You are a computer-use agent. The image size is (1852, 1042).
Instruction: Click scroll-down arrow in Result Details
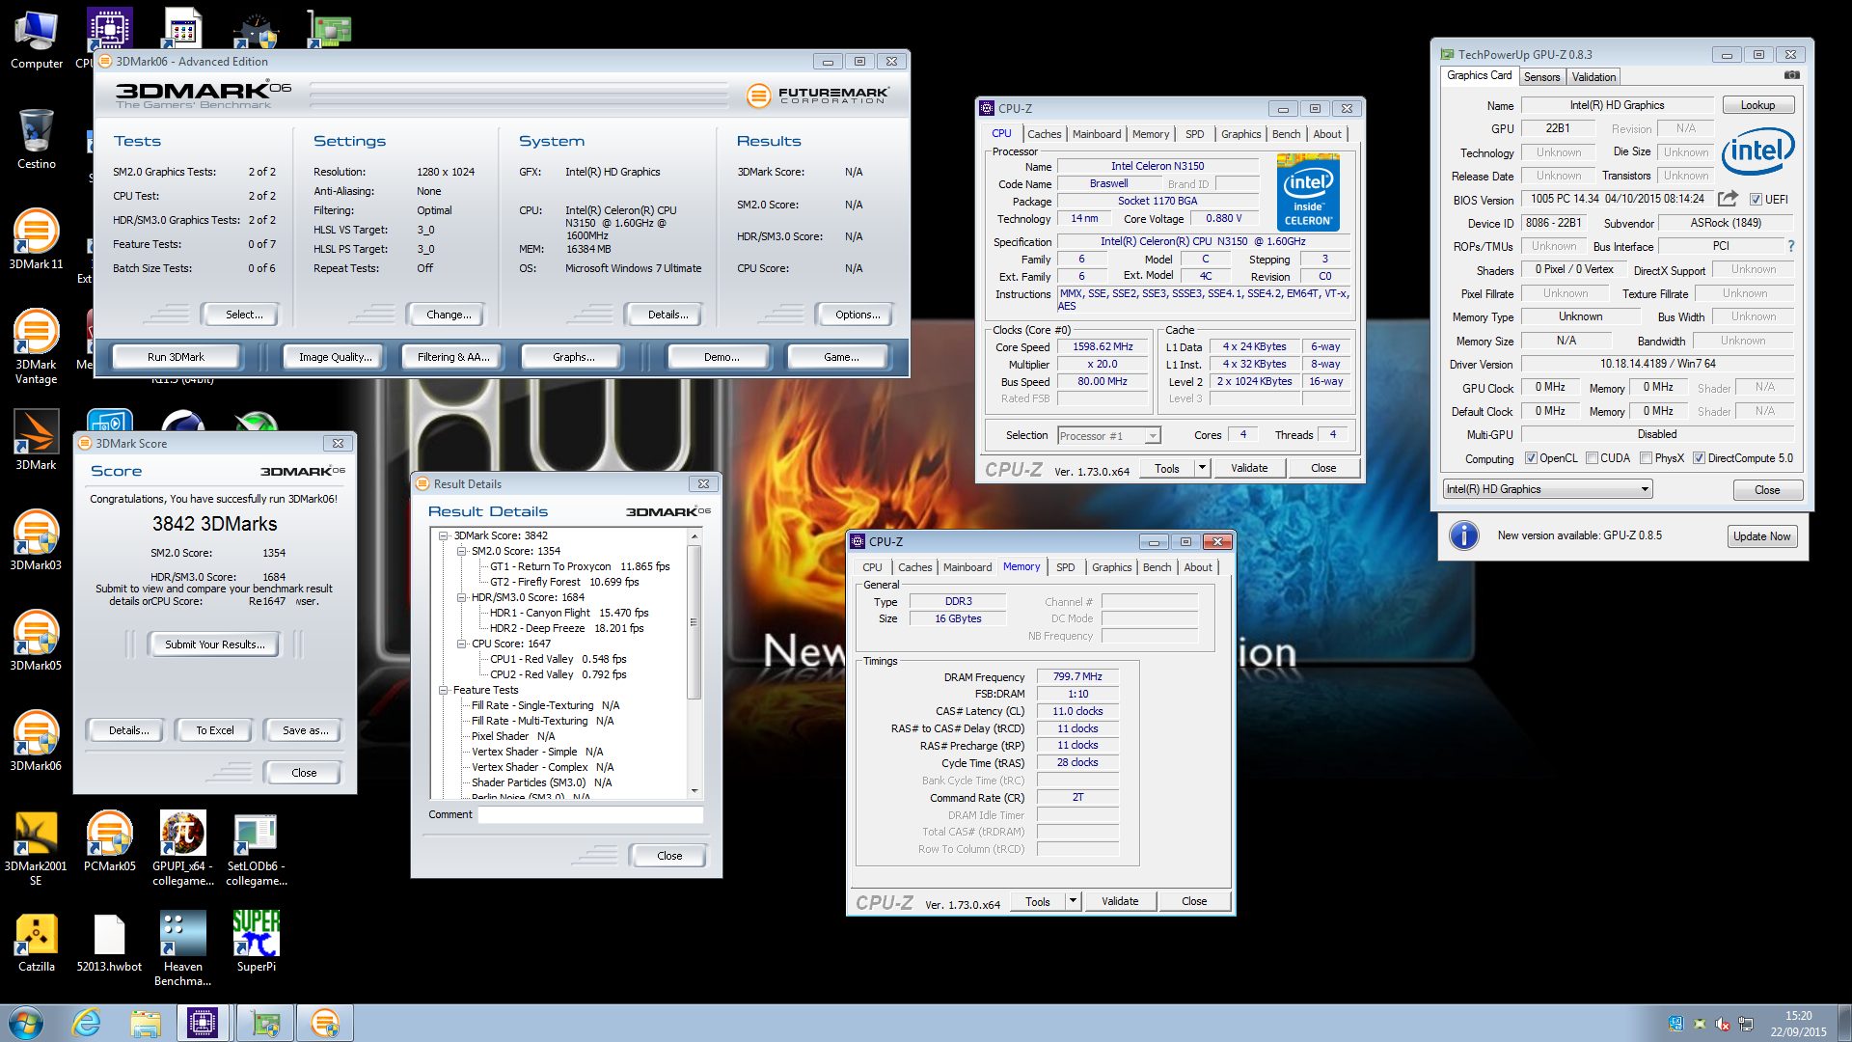694,791
